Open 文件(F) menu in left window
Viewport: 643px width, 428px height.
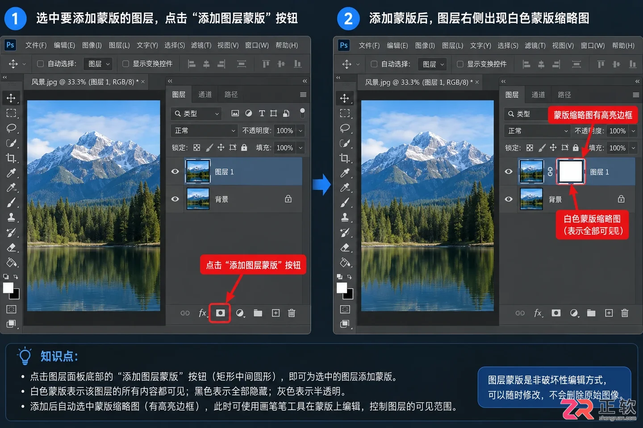tap(36, 45)
